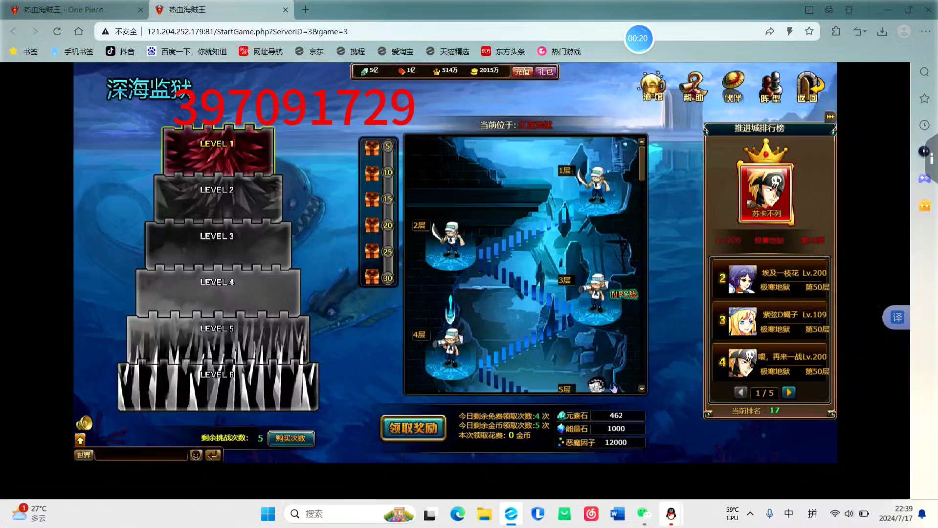Screen dimensions: 938x528
Task: Open the 酒馆 tavern icon
Action: (x=652, y=87)
